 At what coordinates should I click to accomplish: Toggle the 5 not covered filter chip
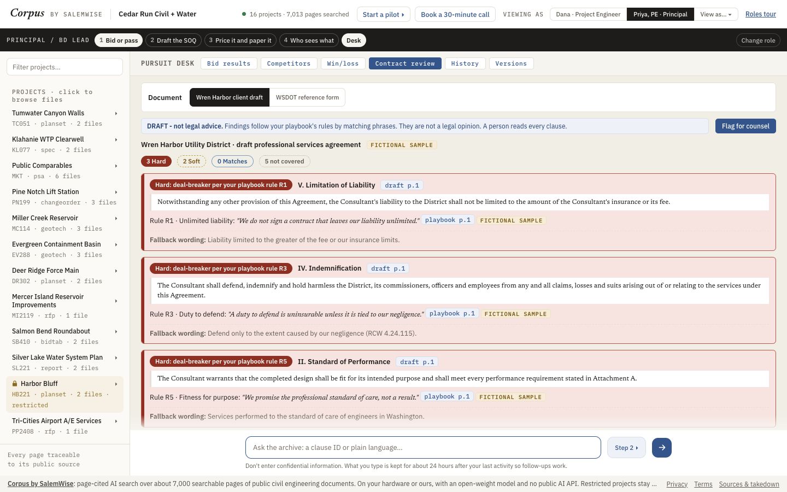(x=284, y=161)
